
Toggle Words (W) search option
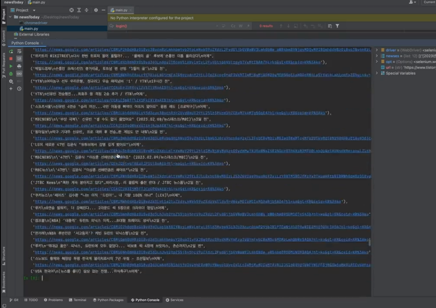[241, 26]
